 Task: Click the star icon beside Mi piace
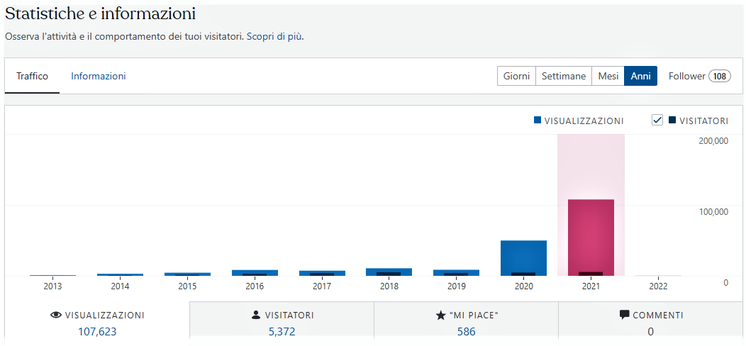(x=440, y=316)
